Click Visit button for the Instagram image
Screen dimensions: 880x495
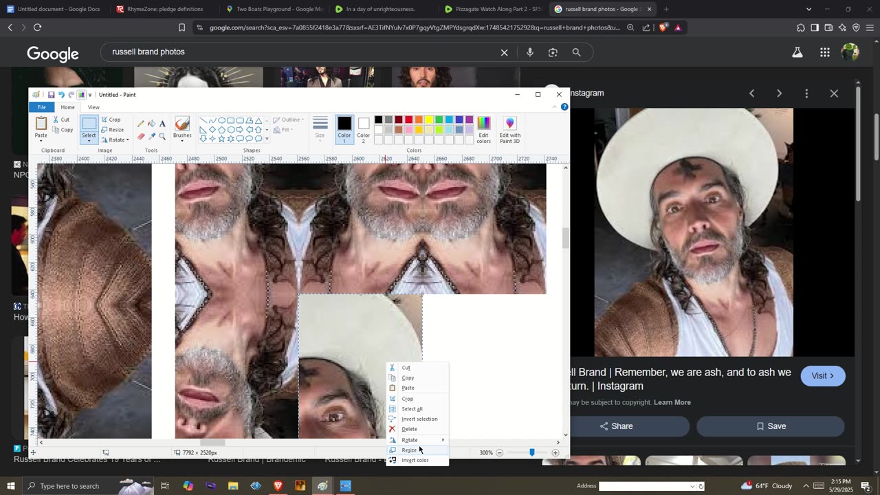(x=823, y=376)
